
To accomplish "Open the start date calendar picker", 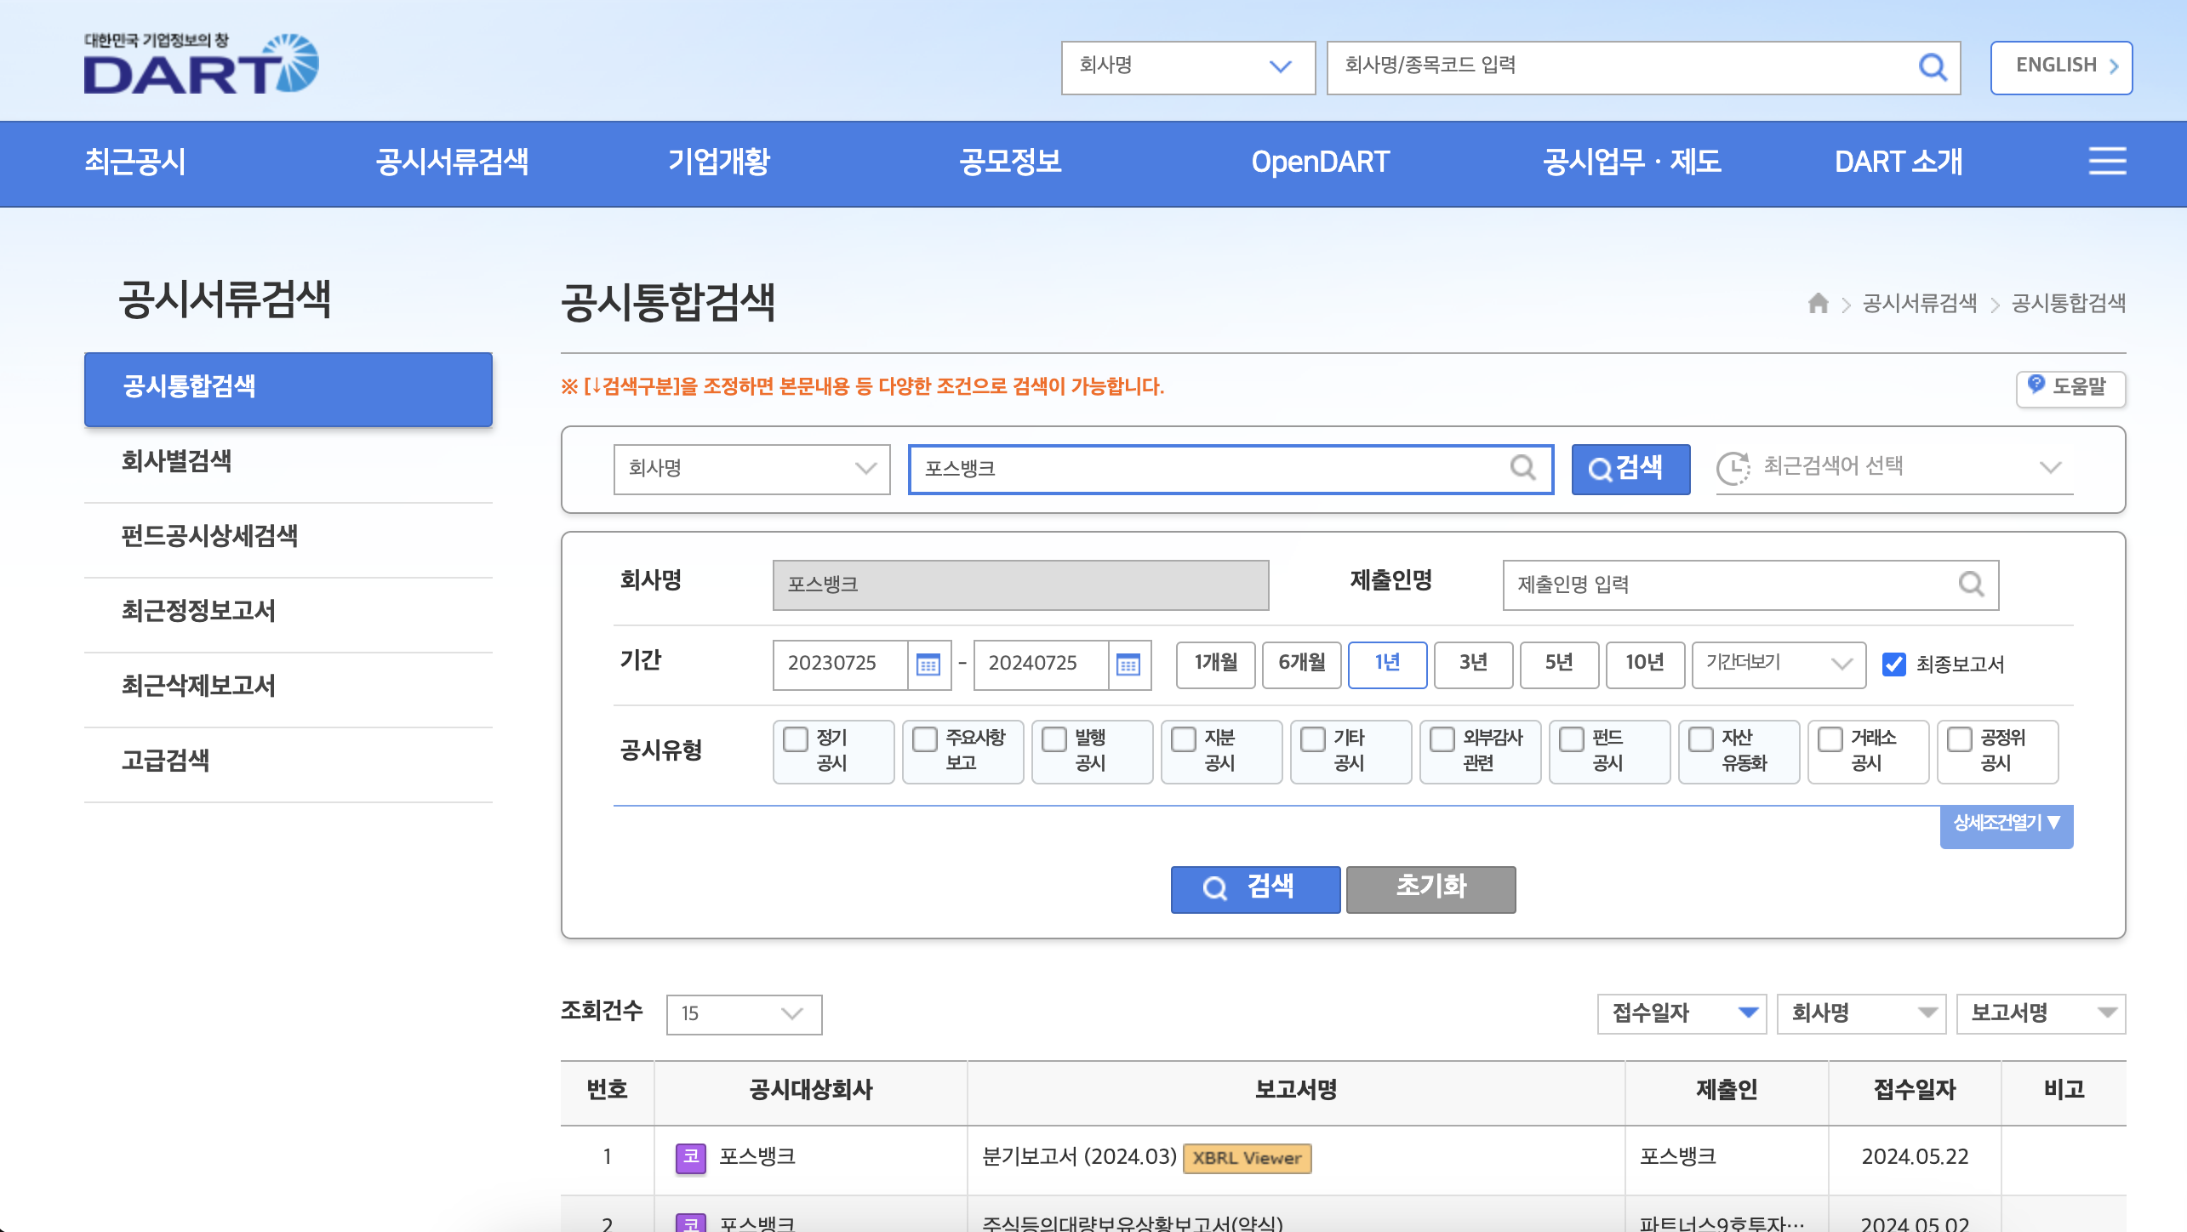I will [928, 664].
